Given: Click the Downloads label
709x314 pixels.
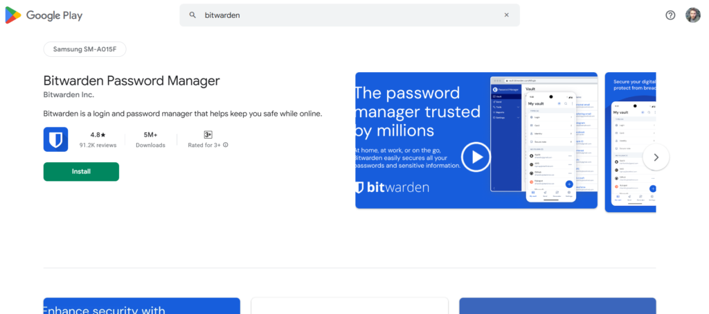Looking at the screenshot, I should 150,146.
